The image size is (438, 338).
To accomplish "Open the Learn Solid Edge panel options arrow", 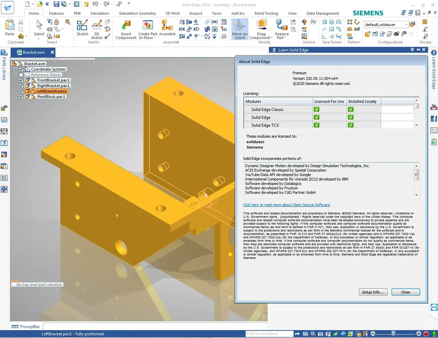I will point(412,50).
